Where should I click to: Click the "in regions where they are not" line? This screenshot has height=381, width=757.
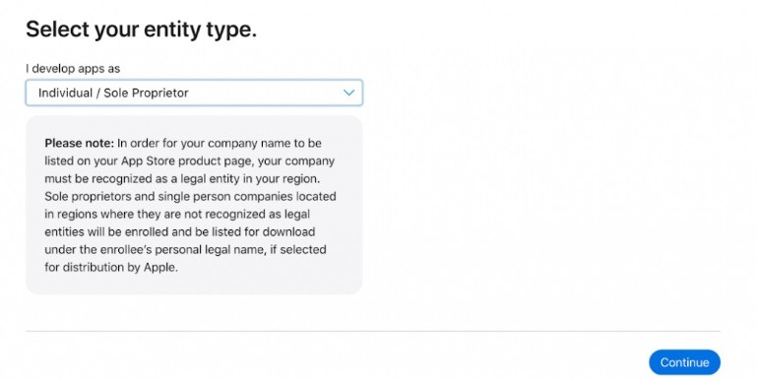tap(123, 214)
